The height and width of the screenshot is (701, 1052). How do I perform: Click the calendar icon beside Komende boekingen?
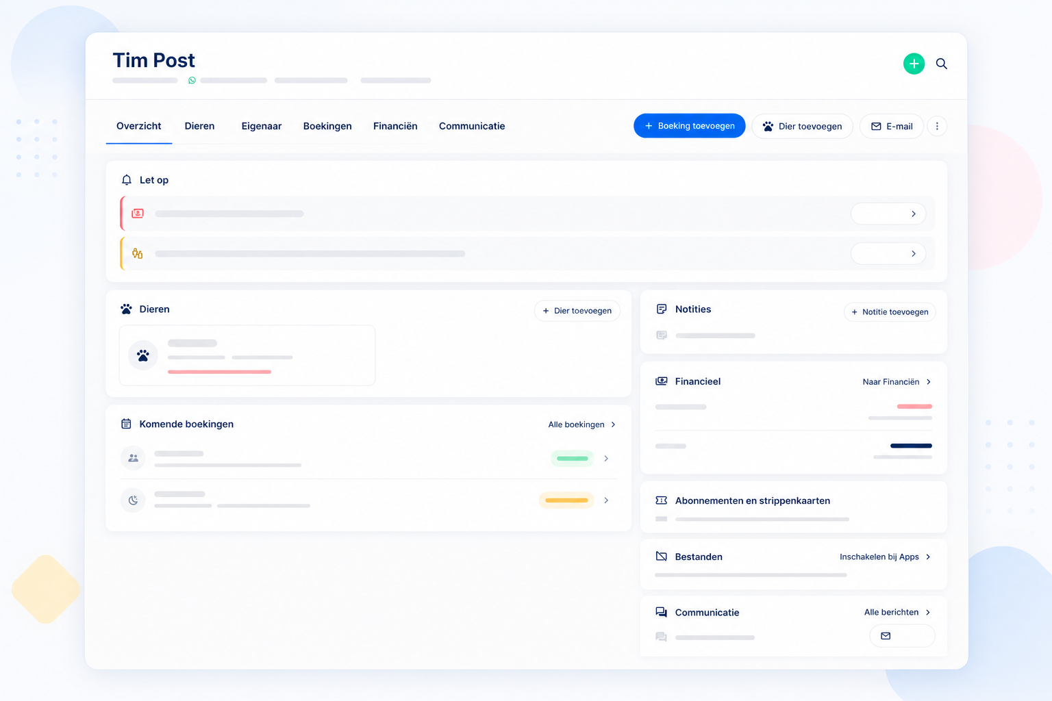coord(126,424)
